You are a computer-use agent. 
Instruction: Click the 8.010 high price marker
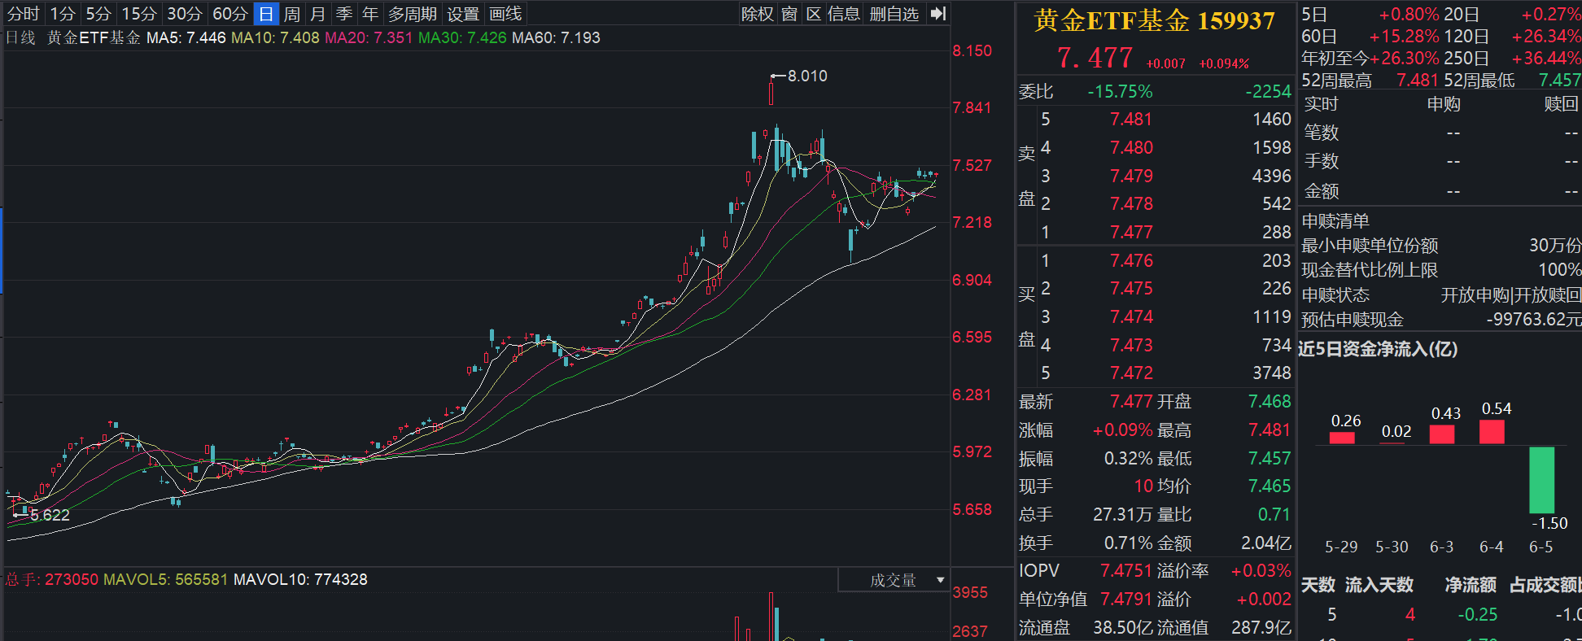806,76
